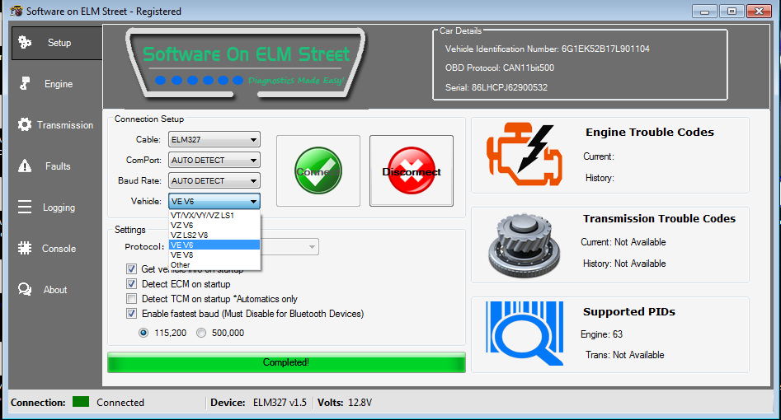Click the Serial 86LHCPJ62900532 text

[x=496, y=87]
